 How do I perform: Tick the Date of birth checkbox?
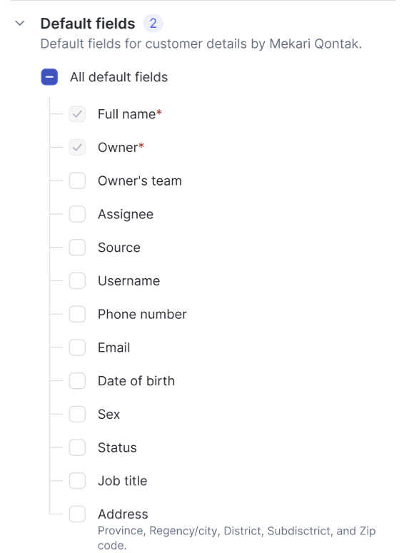pyautogui.click(x=77, y=380)
